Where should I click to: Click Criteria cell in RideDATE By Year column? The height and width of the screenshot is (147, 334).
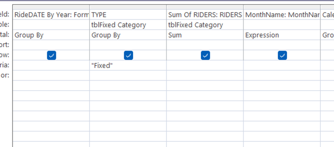(x=51, y=65)
